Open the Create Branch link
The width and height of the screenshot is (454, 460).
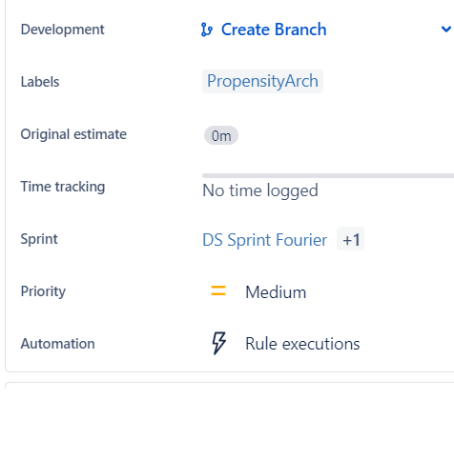click(x=274, y=30)
